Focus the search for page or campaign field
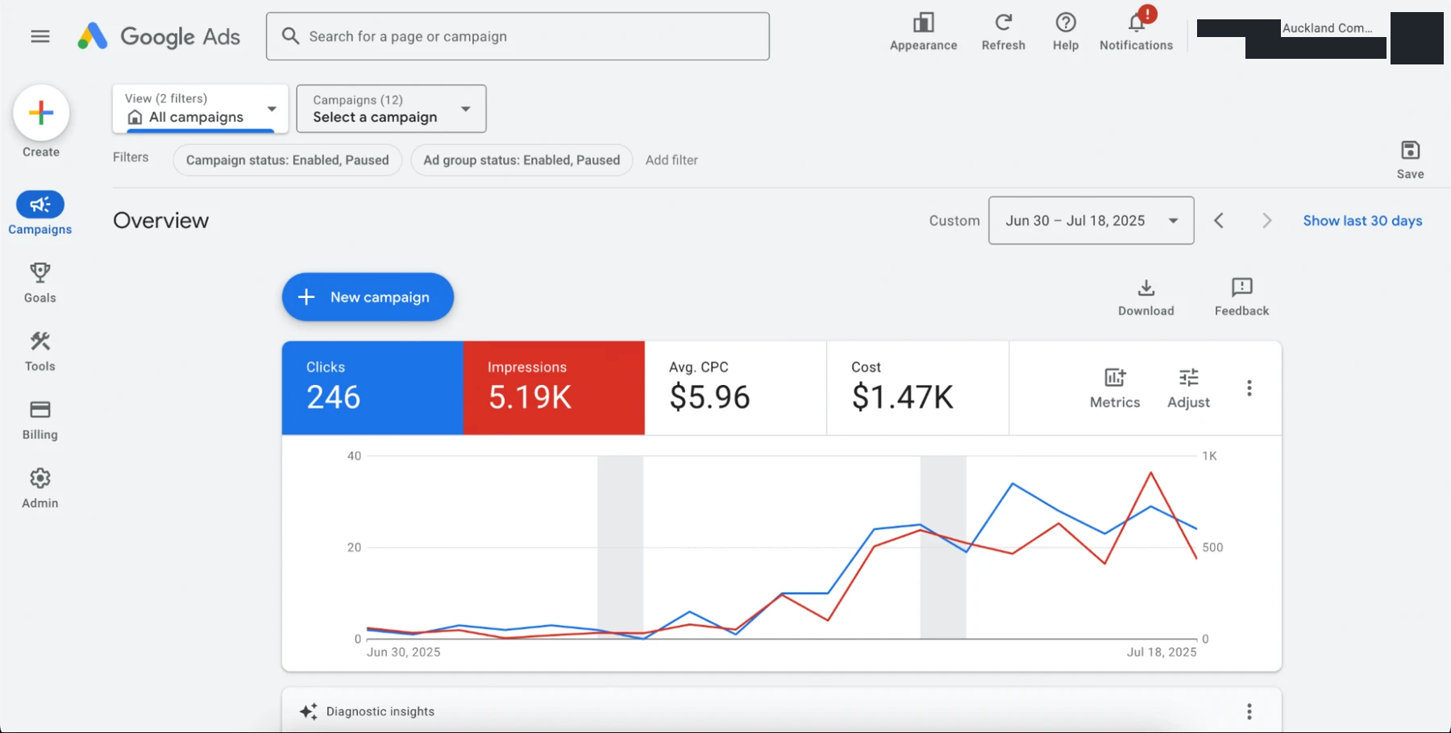This screenshot has height=733, width=1451. point(518,36)
